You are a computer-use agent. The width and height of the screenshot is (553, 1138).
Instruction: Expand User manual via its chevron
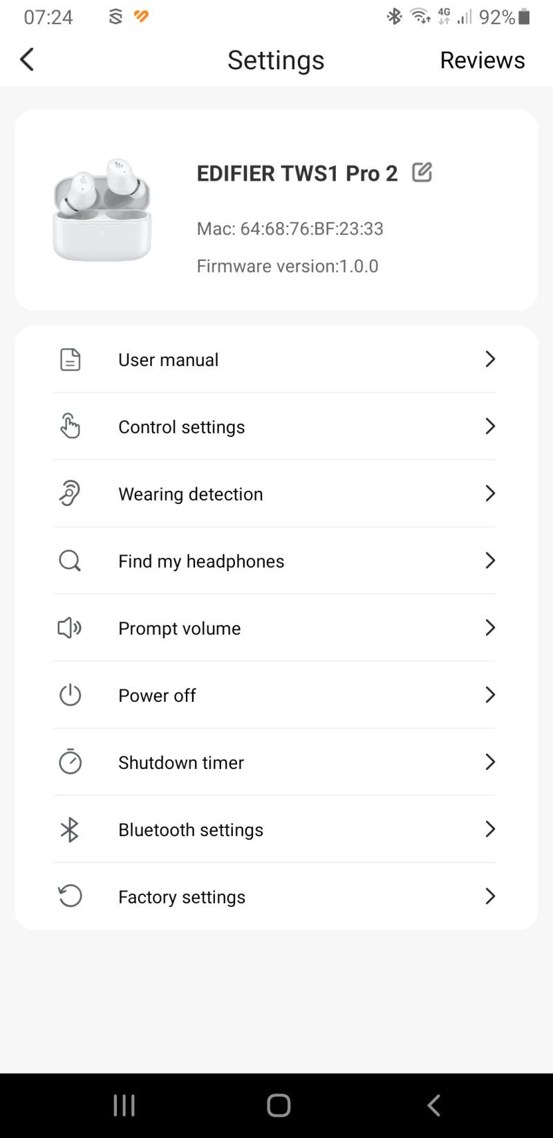tap(490, 359)
